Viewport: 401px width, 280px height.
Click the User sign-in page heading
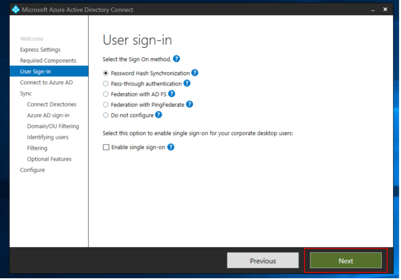[138, 40]
